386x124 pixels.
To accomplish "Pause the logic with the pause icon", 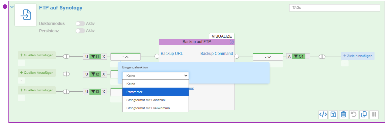I will 374,115.
